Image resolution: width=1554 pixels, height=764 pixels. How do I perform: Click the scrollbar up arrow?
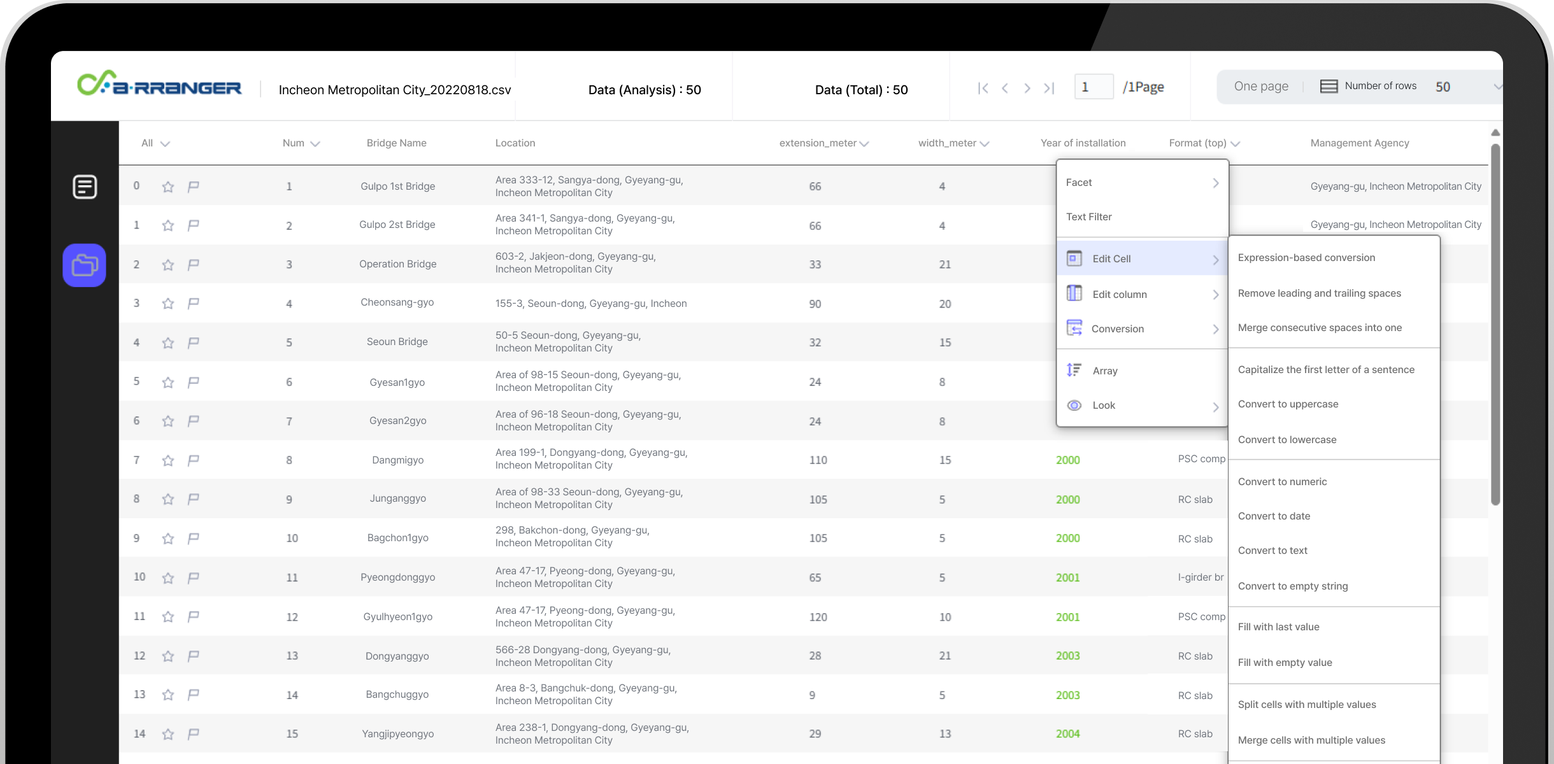tap(1495, 133)
